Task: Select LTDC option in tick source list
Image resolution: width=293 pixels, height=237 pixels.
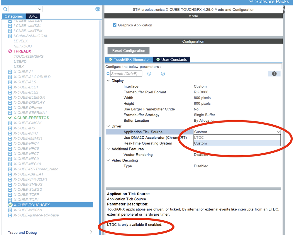Action: tap(237, 138)
